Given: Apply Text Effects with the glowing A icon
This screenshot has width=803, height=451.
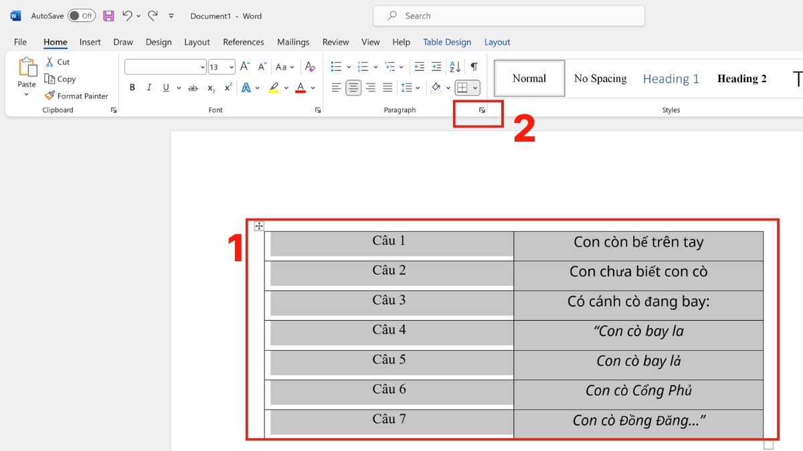Looking at the screenshot, I should tap(246, 88).
